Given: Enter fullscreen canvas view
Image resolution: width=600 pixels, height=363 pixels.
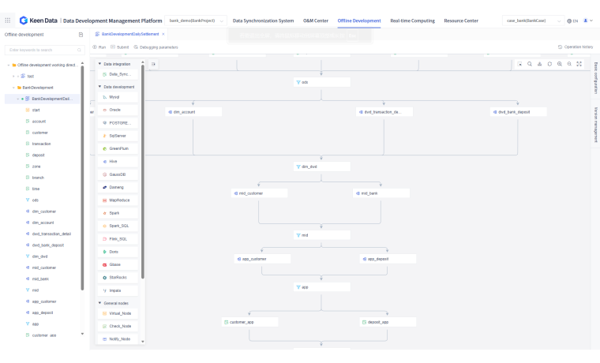Looking at the screenshot, I should click(x=579, y=64).
